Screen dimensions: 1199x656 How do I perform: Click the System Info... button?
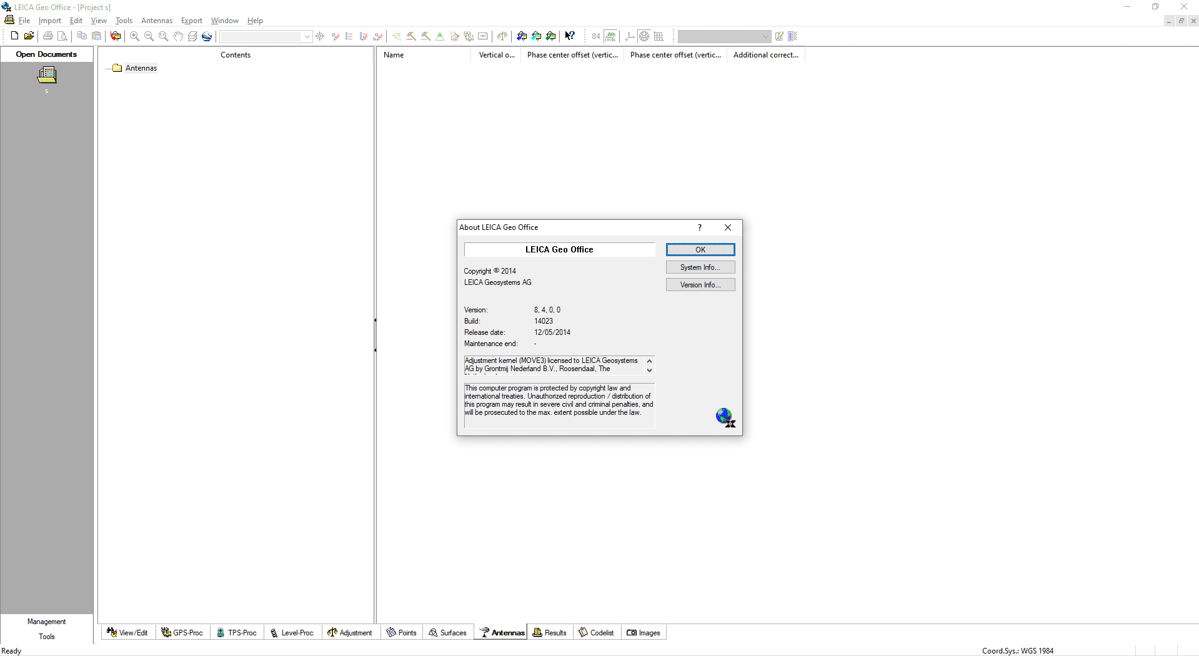click(700, 267)
